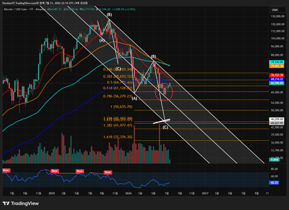
Task: Click the 2026 date on the time axis
Action: (x=128, y=193)
